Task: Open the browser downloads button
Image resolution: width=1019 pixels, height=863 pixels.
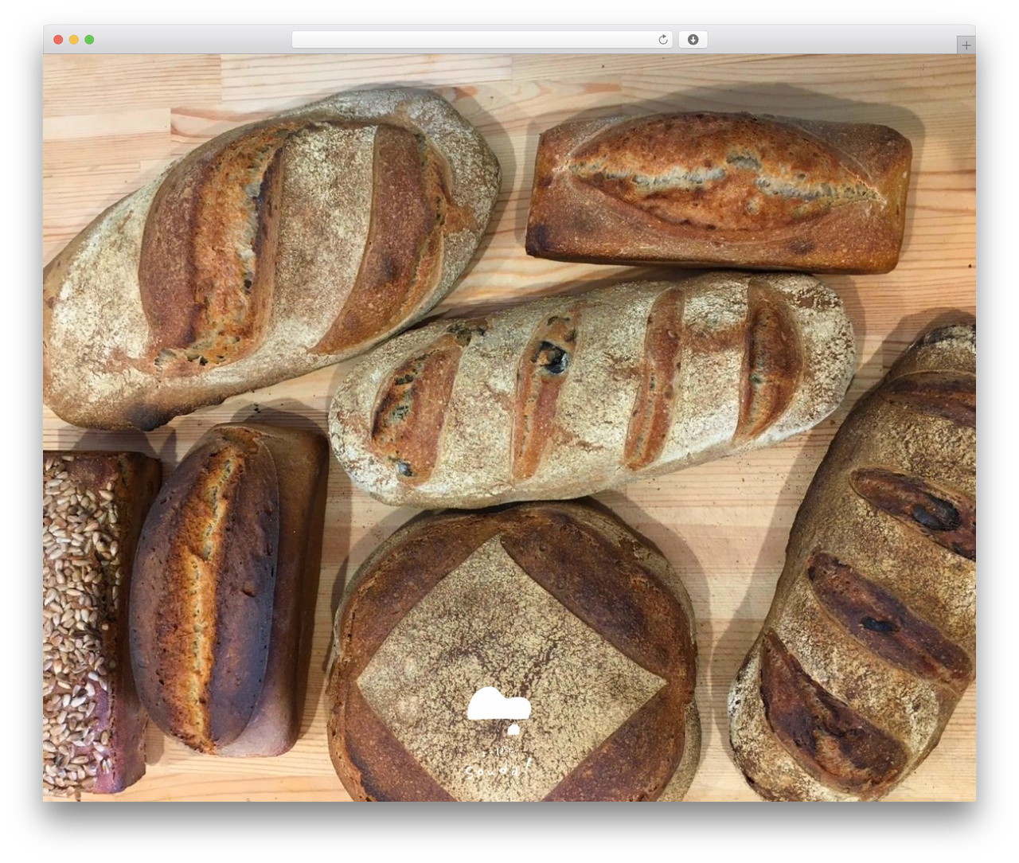Action: 693,40
